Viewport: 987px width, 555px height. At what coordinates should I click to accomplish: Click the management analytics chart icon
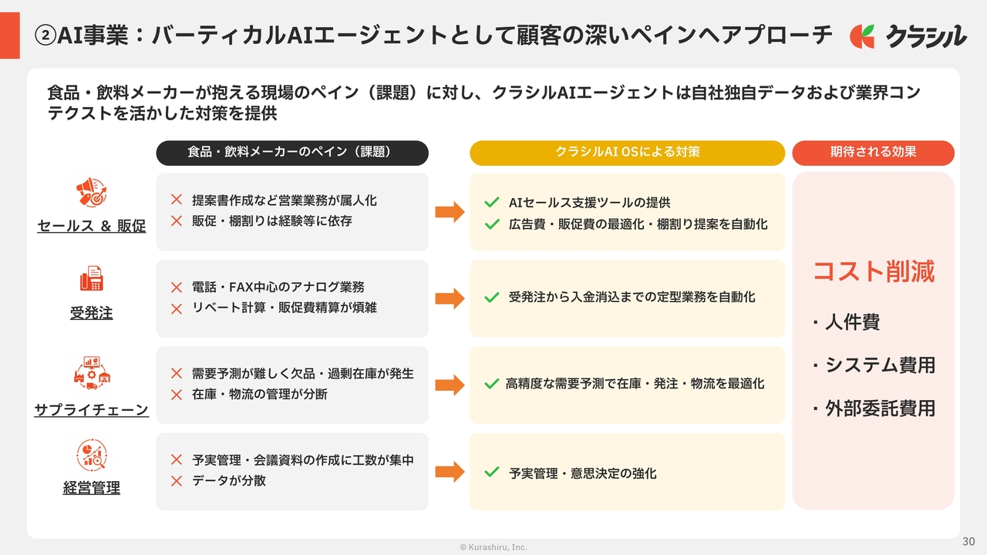91,454
